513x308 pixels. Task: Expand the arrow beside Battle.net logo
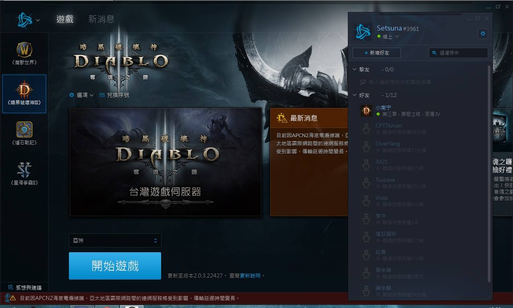pos(38,20)
